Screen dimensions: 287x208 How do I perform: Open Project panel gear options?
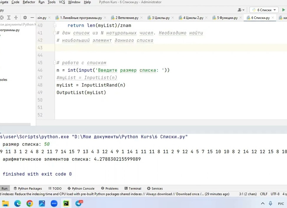point(25,18)
